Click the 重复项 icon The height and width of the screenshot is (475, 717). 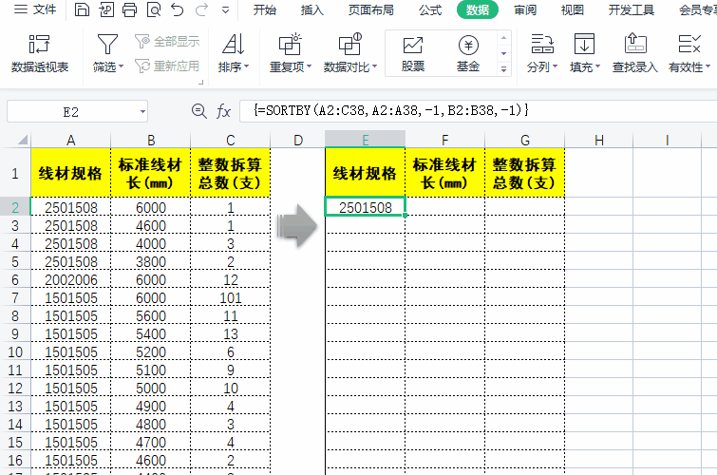coord(291,45)
